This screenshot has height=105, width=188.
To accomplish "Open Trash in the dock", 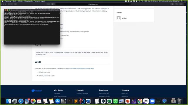I will point(179,101).
